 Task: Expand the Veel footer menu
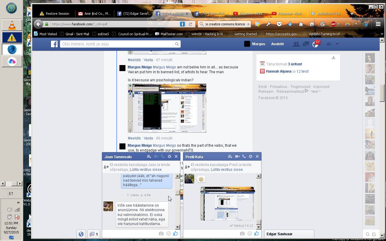click(316, 92)
